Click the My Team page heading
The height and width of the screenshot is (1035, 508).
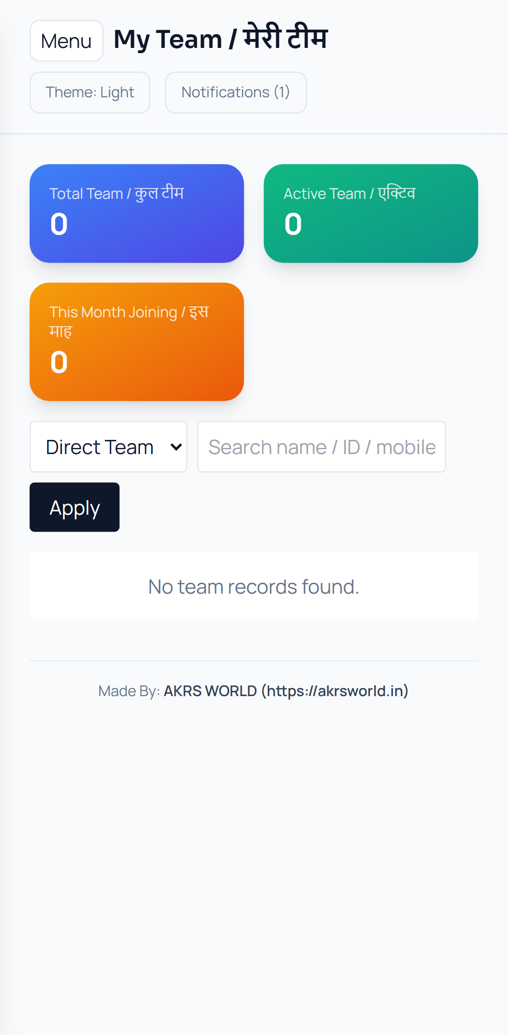coord(221,39)
